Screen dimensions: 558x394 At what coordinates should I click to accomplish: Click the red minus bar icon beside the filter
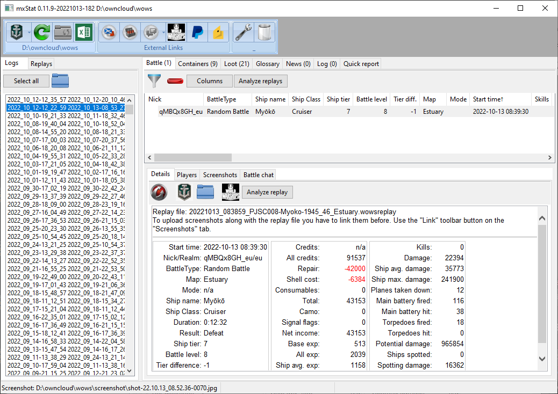pos(175,81)
